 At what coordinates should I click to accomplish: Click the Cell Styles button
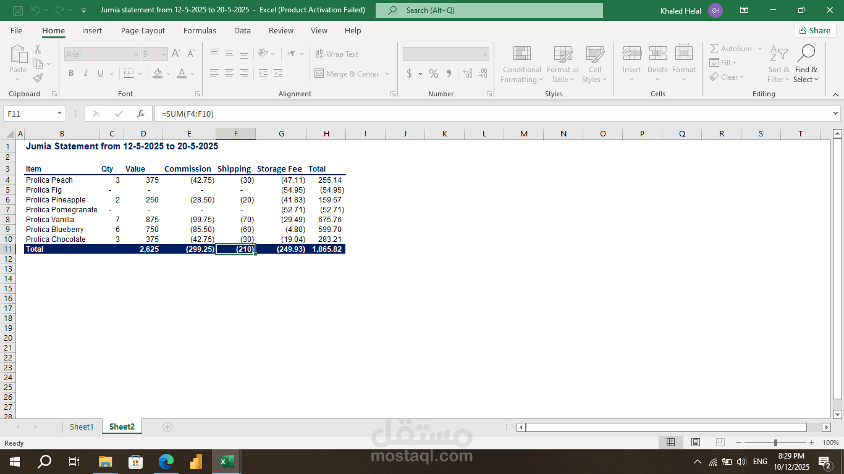(595, 64)
